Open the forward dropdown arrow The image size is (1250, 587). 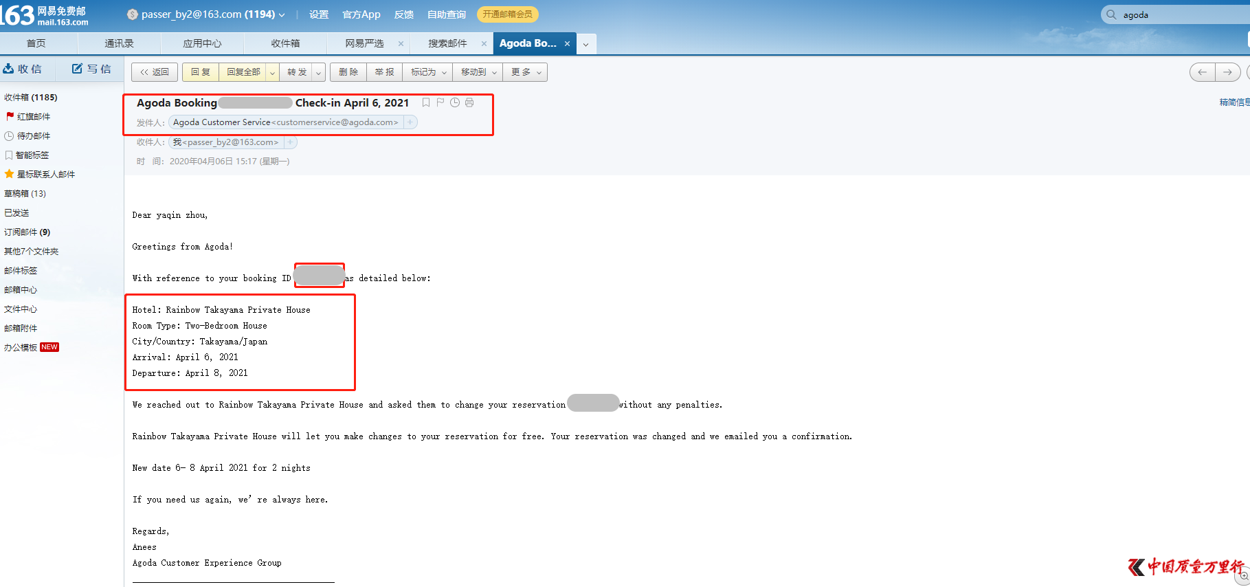(319, 72)
